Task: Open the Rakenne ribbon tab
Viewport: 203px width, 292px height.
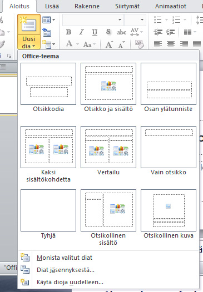Action: (x=87, y=6)
